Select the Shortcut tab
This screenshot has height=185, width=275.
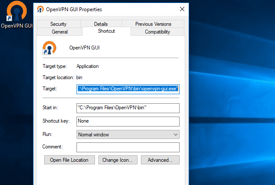pos(106,31)
